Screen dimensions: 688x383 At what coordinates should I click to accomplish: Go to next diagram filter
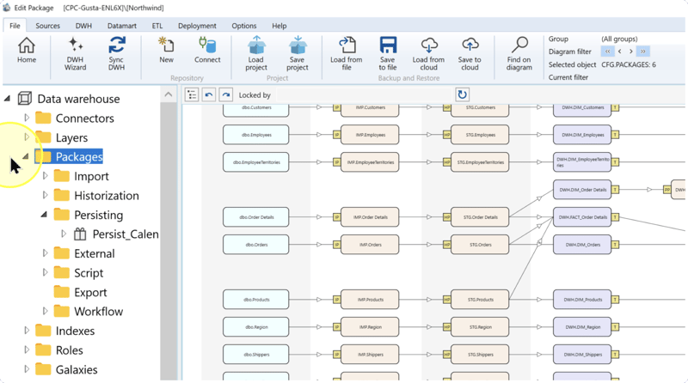pyautogui.click(x=631, y=52)
